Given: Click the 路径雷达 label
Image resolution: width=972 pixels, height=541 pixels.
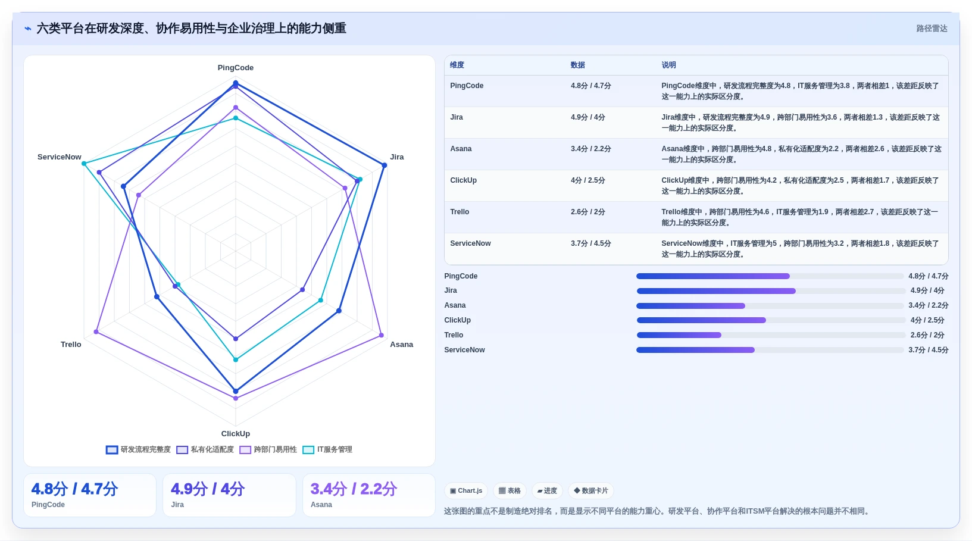Looking at the screenshot, I should 932,29.
